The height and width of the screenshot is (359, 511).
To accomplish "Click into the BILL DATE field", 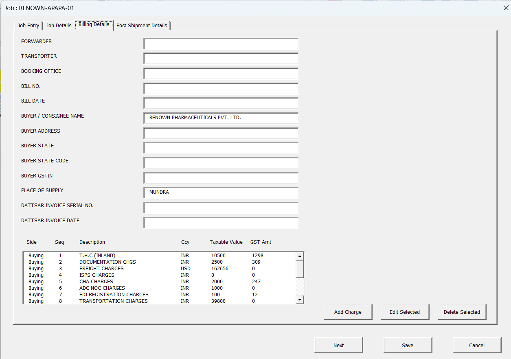I will pos(221,103).
